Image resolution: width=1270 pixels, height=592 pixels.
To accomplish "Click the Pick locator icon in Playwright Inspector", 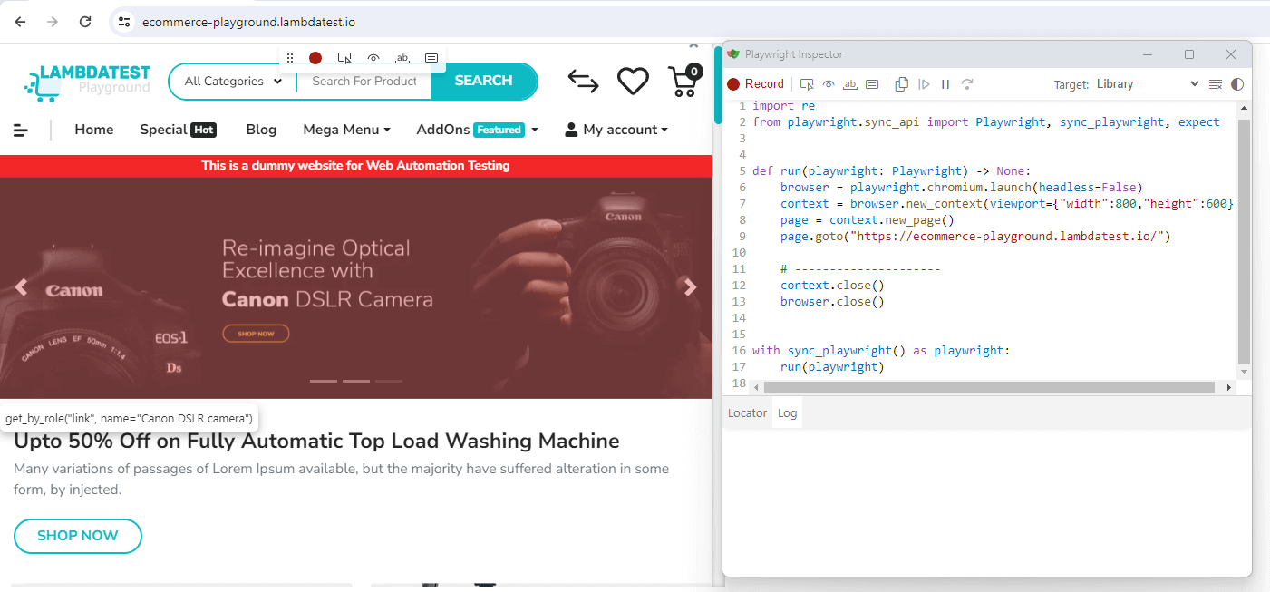I will 807,84.
